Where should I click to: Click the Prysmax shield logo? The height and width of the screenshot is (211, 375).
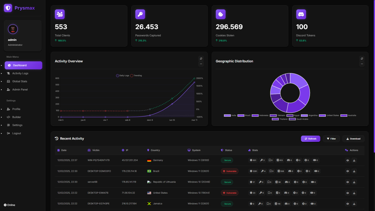tap(8, 8)
